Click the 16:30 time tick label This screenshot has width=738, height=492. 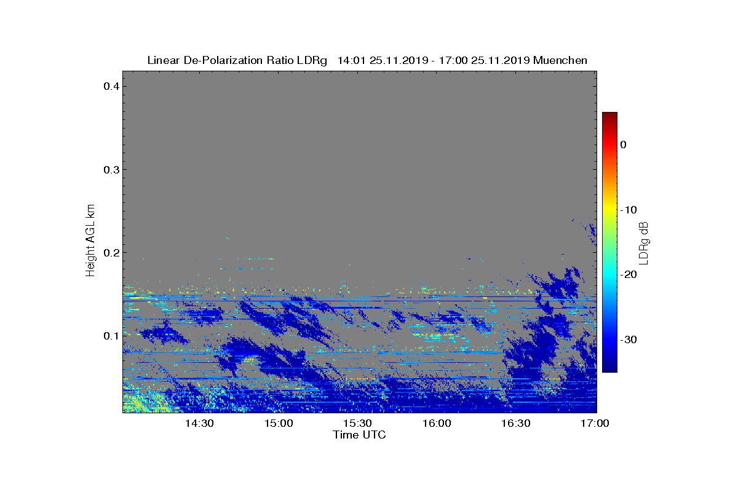click(515, 423)
